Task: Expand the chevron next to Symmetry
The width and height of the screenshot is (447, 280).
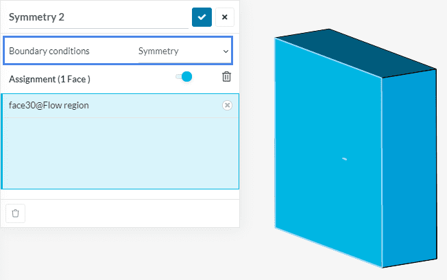Action: pyautogui.click(x=226, y=51)
